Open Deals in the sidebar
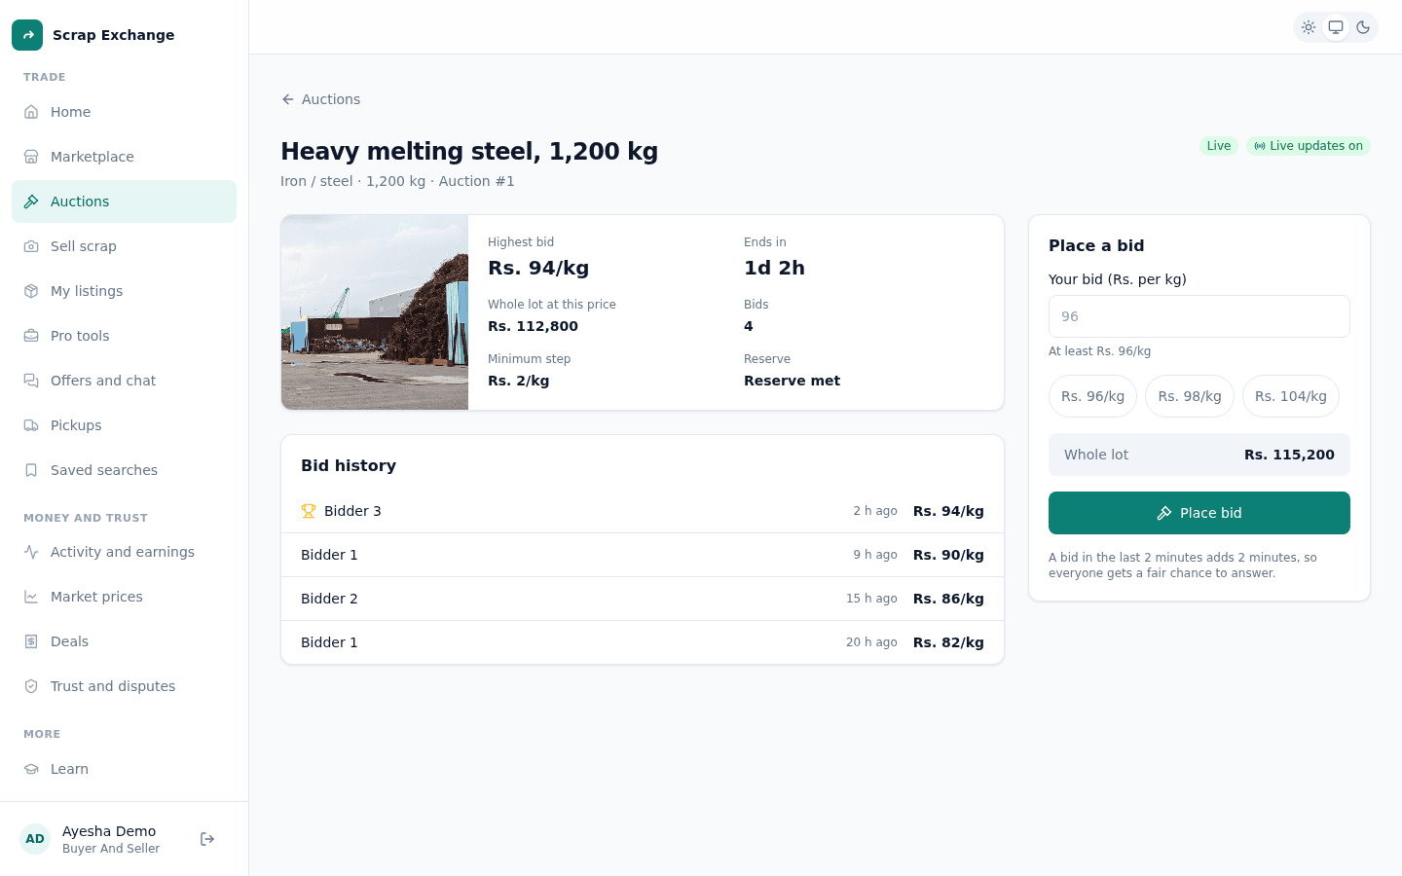The height and width of the screenshot is (876, 1402). tap(124, 641)
